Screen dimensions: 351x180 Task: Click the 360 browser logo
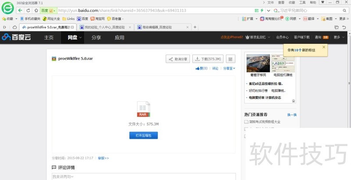(7, 8)
